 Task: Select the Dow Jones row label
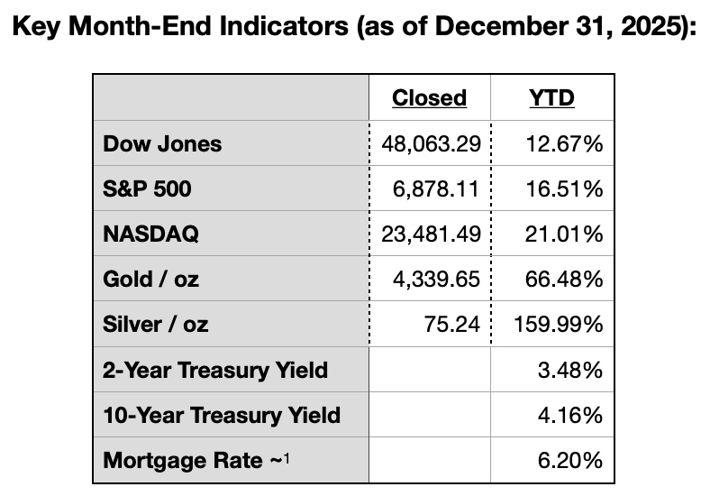click(162, 143)
